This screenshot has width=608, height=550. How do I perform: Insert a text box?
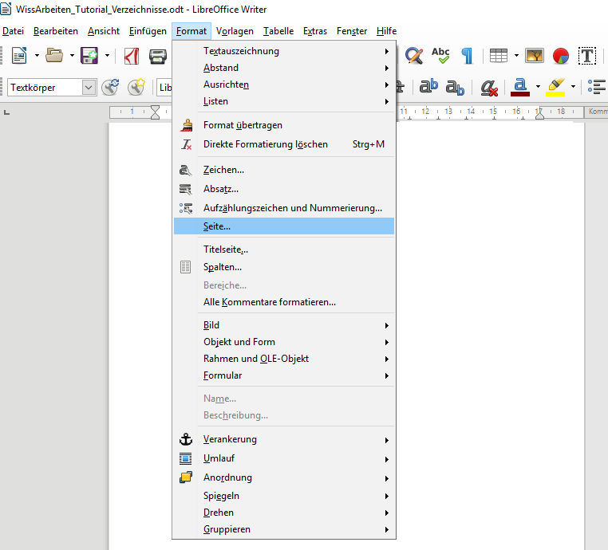587,56
